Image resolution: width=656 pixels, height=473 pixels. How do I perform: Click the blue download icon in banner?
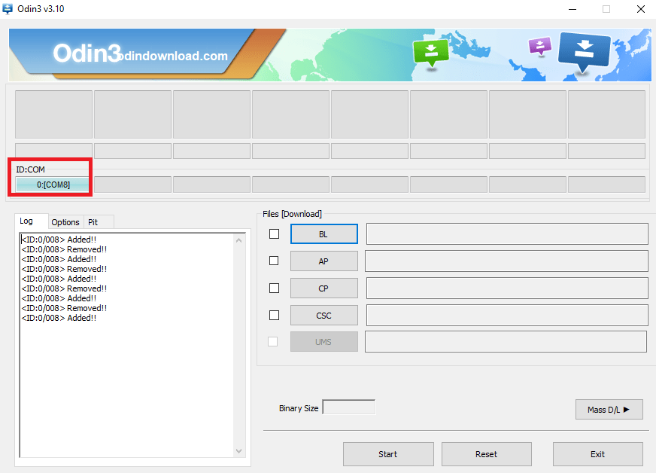[584, 53]
